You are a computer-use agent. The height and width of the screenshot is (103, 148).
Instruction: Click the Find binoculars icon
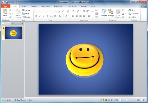pos(130,10)
